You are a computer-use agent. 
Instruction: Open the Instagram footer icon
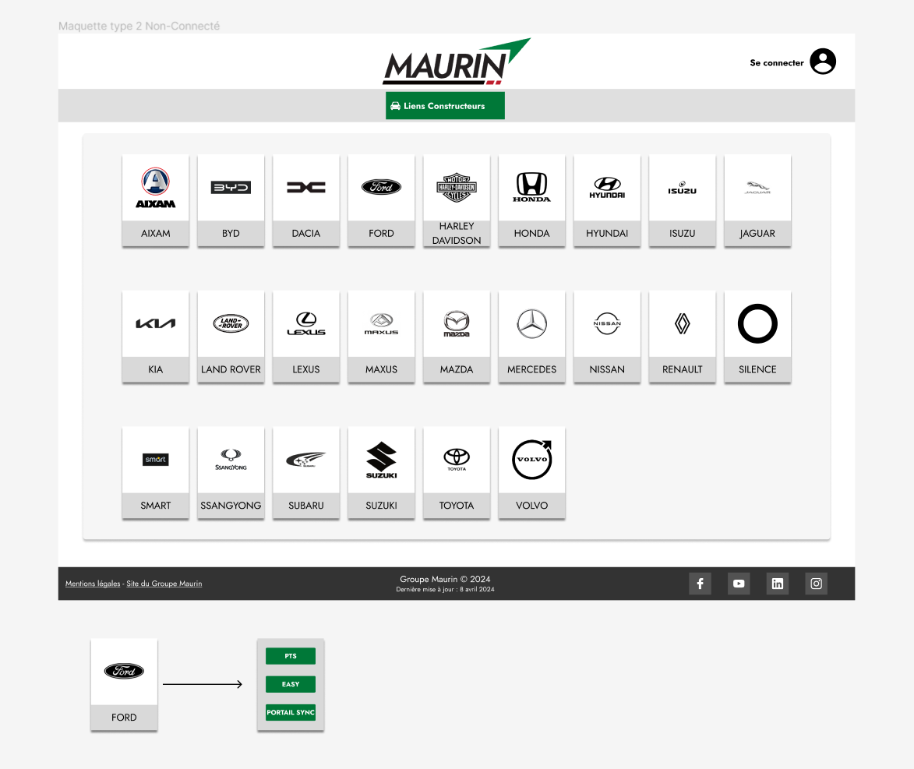[x=816, y=584]
